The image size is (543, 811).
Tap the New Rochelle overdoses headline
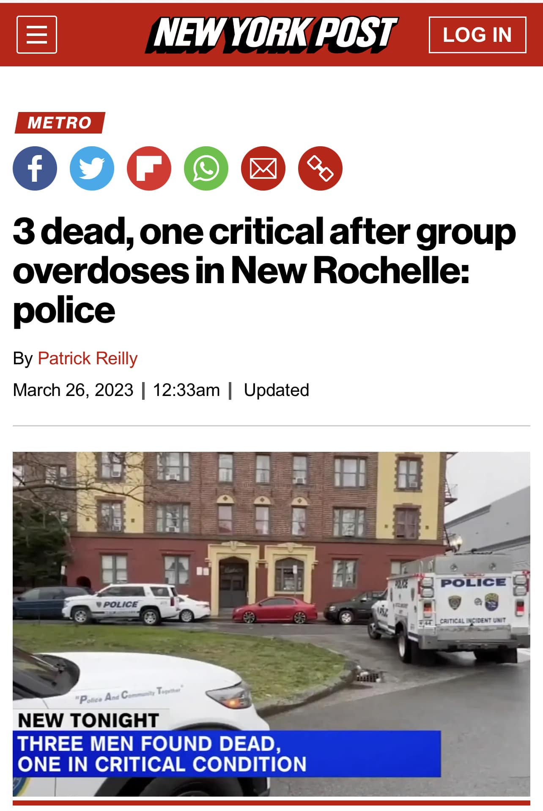[264, 271]
